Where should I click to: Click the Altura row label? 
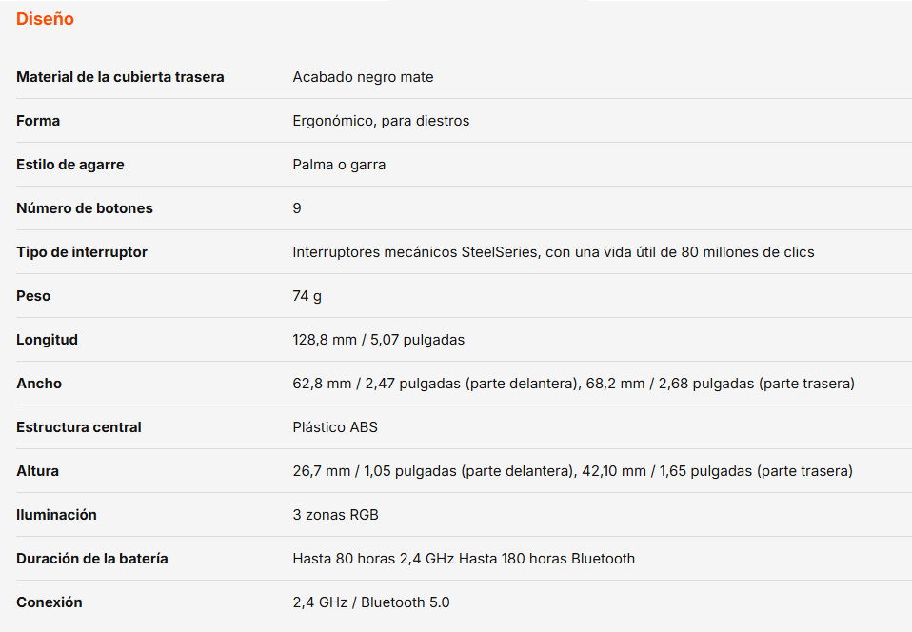click(37, 471)
